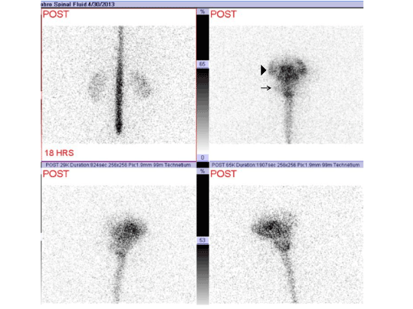Click the lower color bar percent symbol
The image size is (413, 309).
202,171
